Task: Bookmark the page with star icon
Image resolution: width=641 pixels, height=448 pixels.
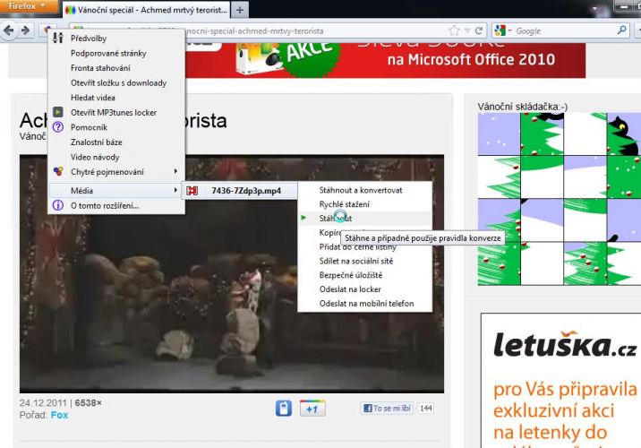Action: [454, 30]
